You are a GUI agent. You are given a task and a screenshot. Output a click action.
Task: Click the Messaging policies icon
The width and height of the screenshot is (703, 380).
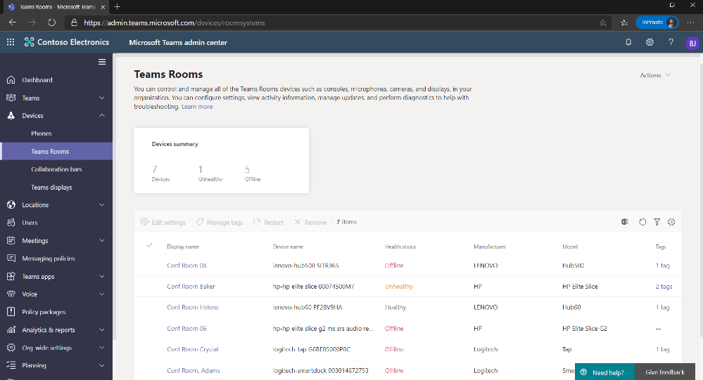[x=11, y=258]
